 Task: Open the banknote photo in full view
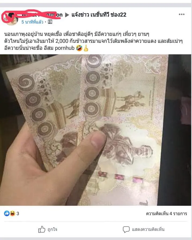pyautogui.click(x=96, y=130)
